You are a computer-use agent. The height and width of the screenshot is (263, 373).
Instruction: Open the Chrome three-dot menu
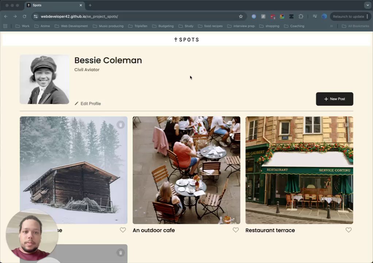(x=368, y=16)
